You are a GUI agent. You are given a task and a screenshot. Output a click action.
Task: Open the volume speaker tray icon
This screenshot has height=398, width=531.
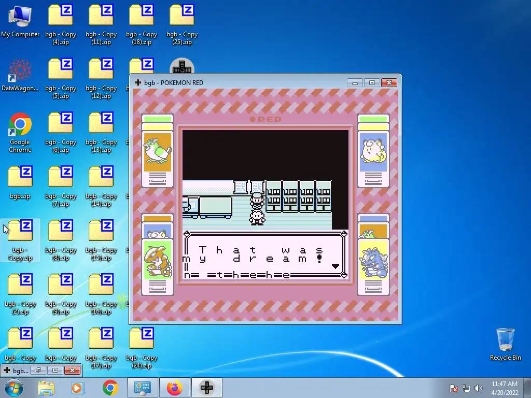(x=479, y=388)
